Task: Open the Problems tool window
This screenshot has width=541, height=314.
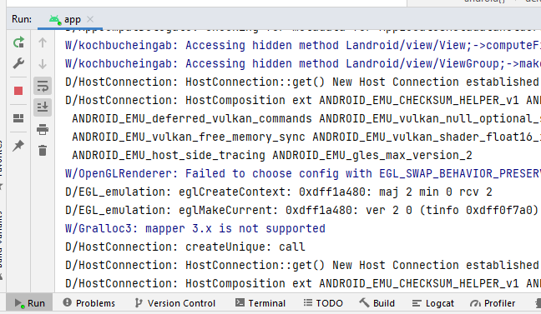Action: click(x=89, y=303)
